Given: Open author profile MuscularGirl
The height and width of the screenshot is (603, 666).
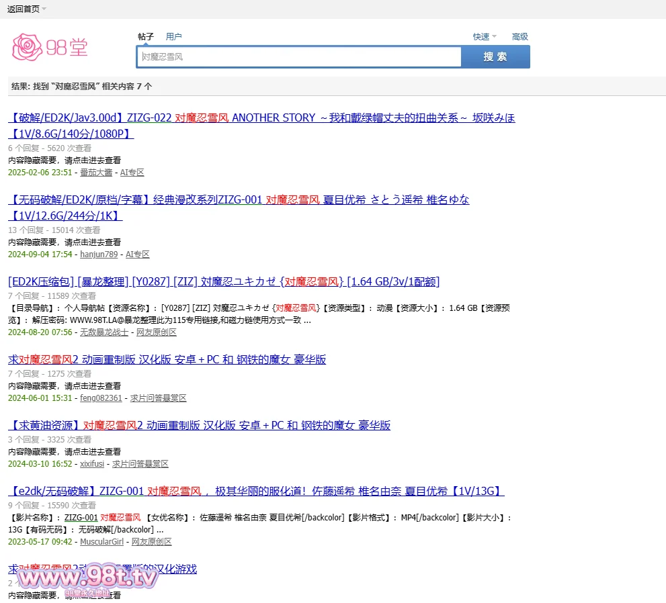Looking at the screenshot, I should point(101,542).
